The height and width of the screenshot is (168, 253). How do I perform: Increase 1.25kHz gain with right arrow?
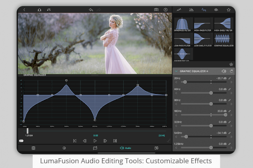click(232, 148)
